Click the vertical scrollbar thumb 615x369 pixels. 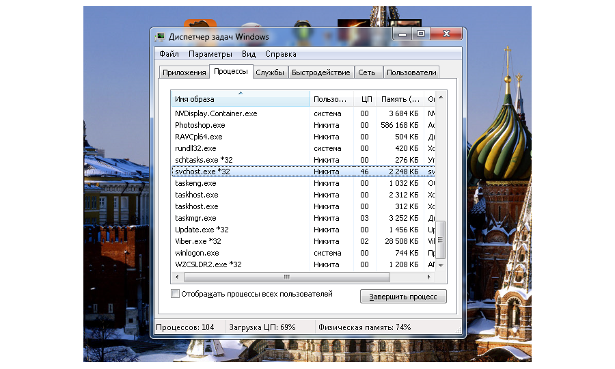click(441, 240)
